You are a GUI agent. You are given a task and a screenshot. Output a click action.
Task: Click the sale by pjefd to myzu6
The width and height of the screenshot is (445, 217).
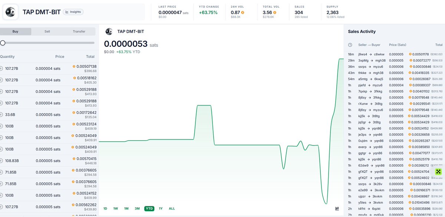tap(395, 85)
